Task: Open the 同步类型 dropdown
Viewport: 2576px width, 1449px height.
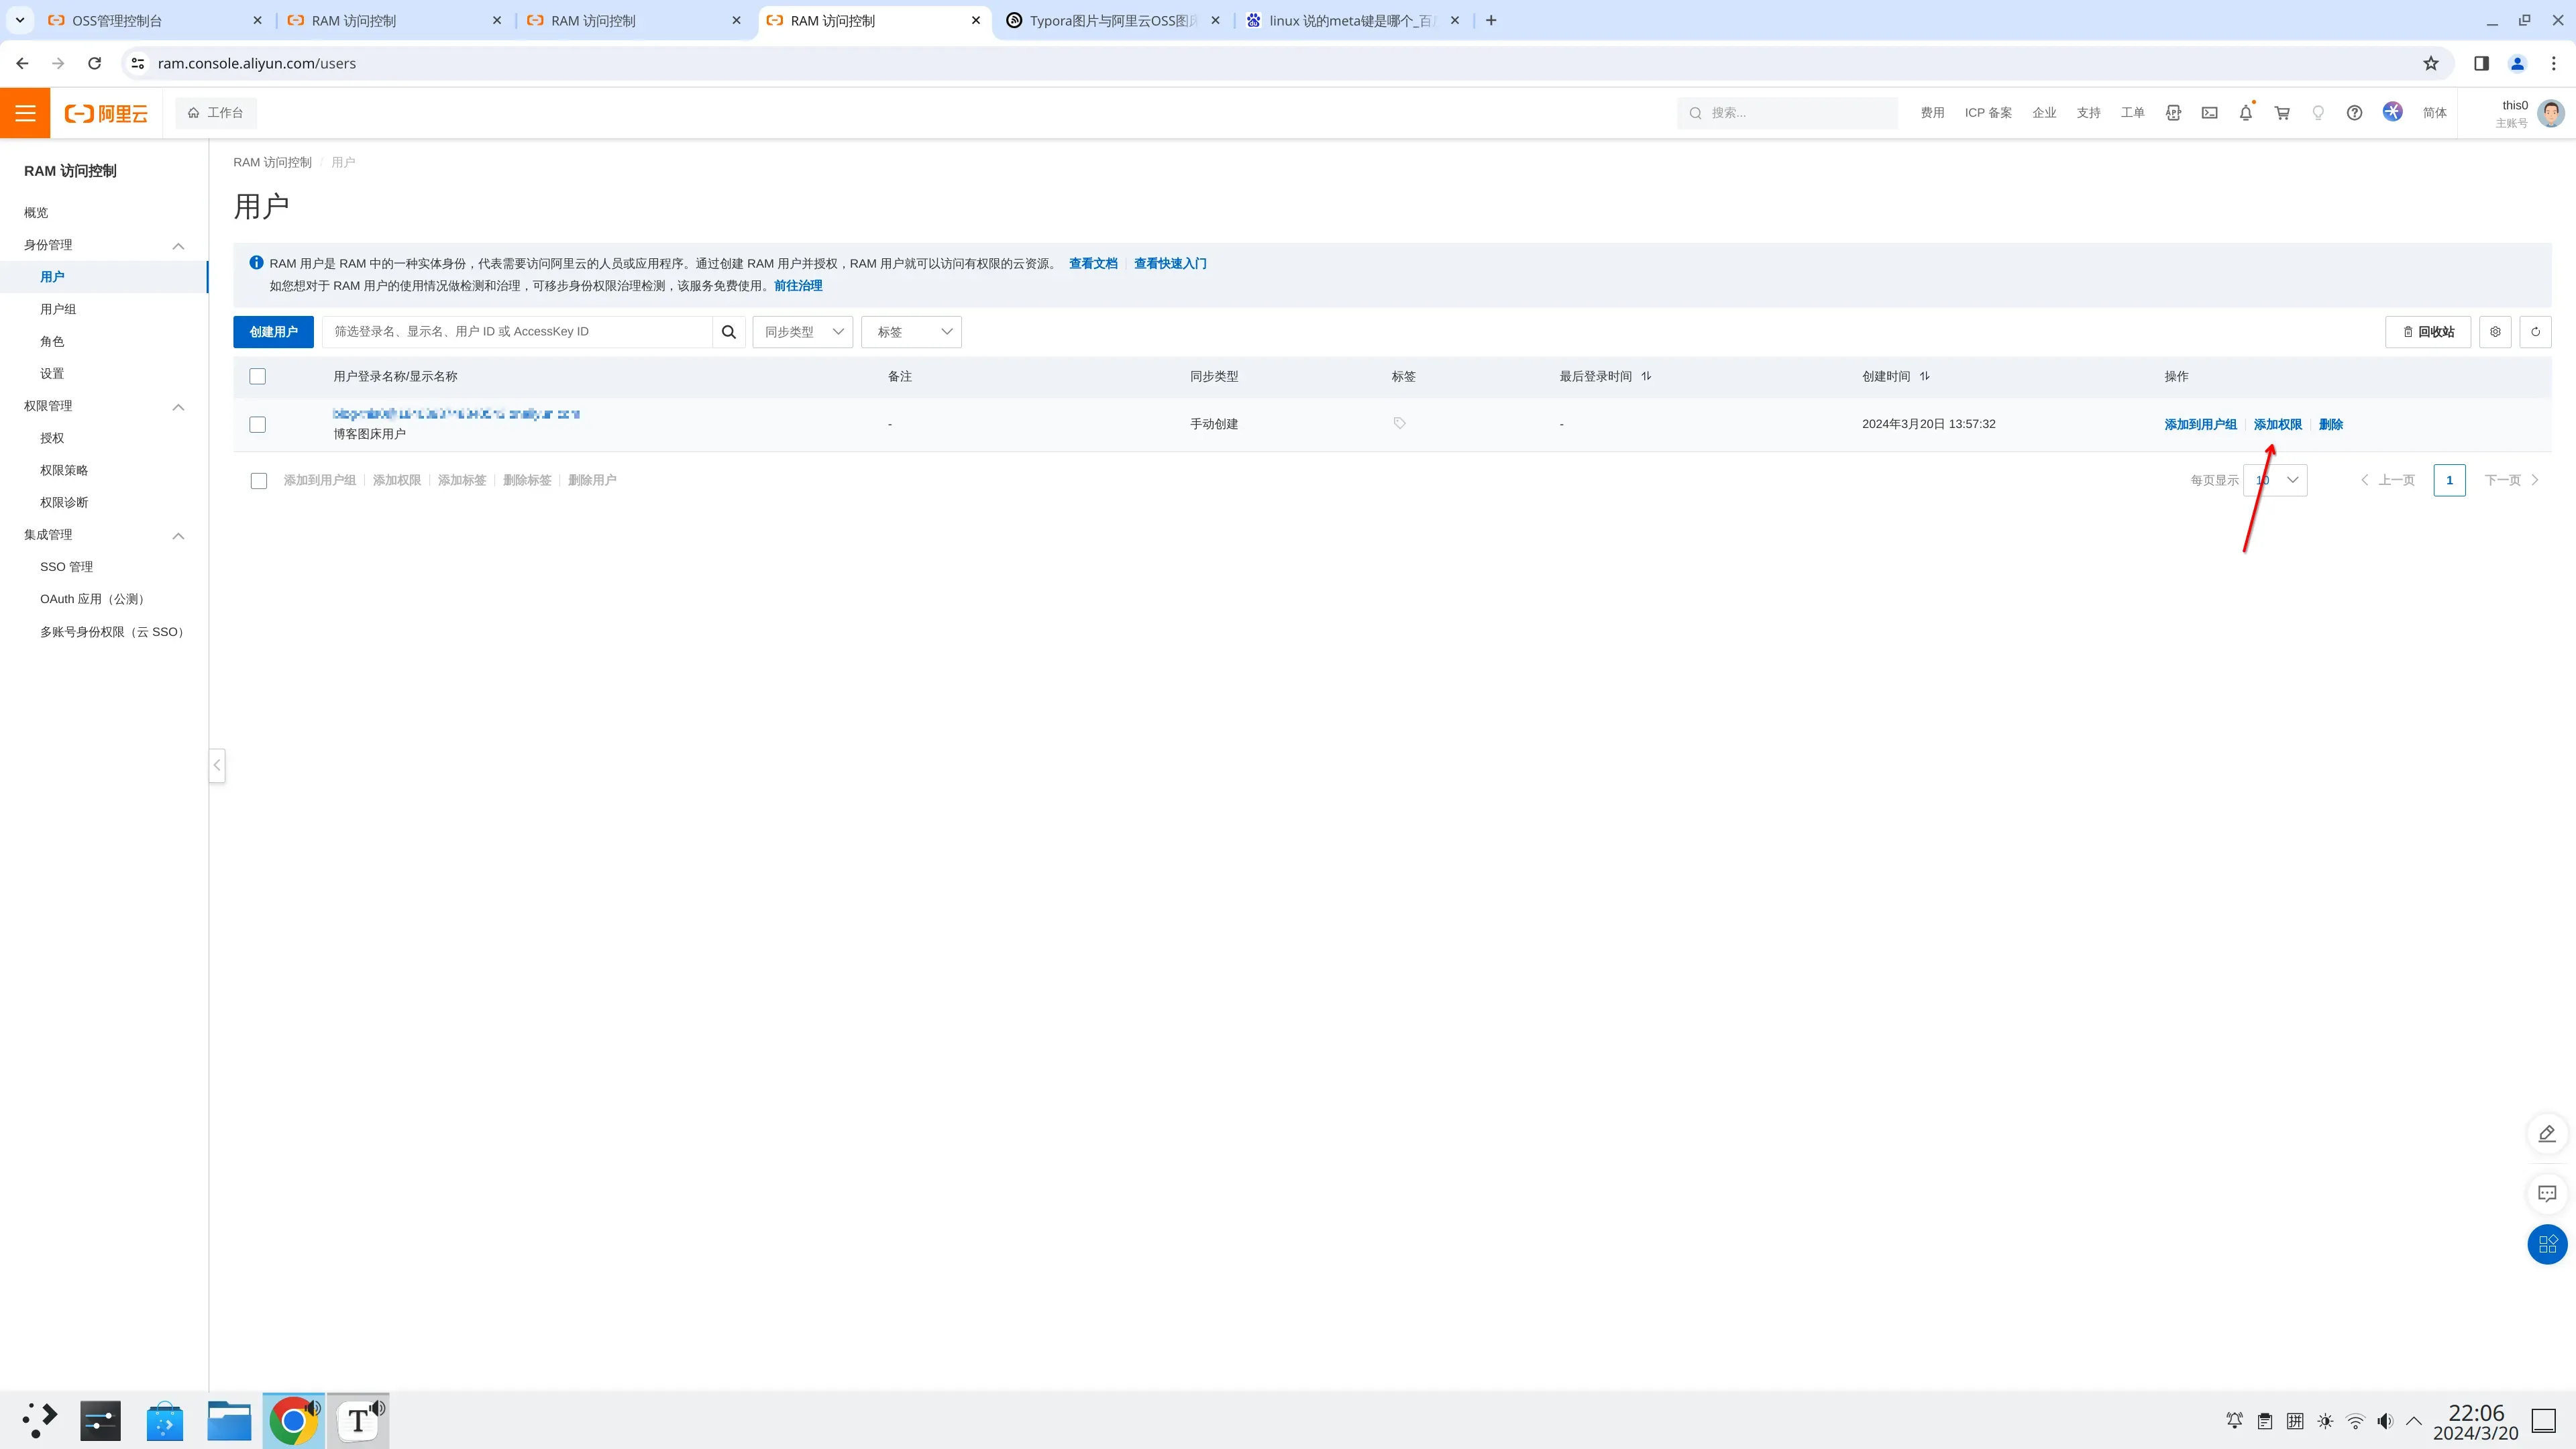Action: coord(803,332)
